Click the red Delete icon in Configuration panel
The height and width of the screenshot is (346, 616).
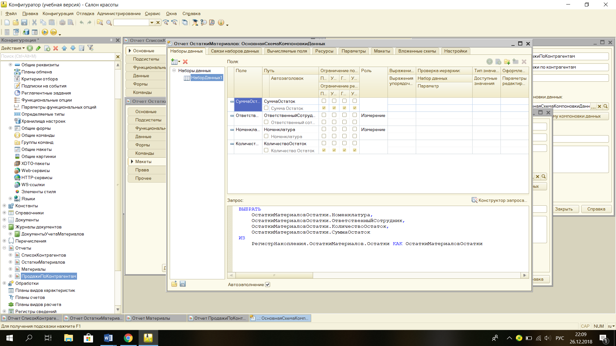pyautogui.click(x=56, y=48)
